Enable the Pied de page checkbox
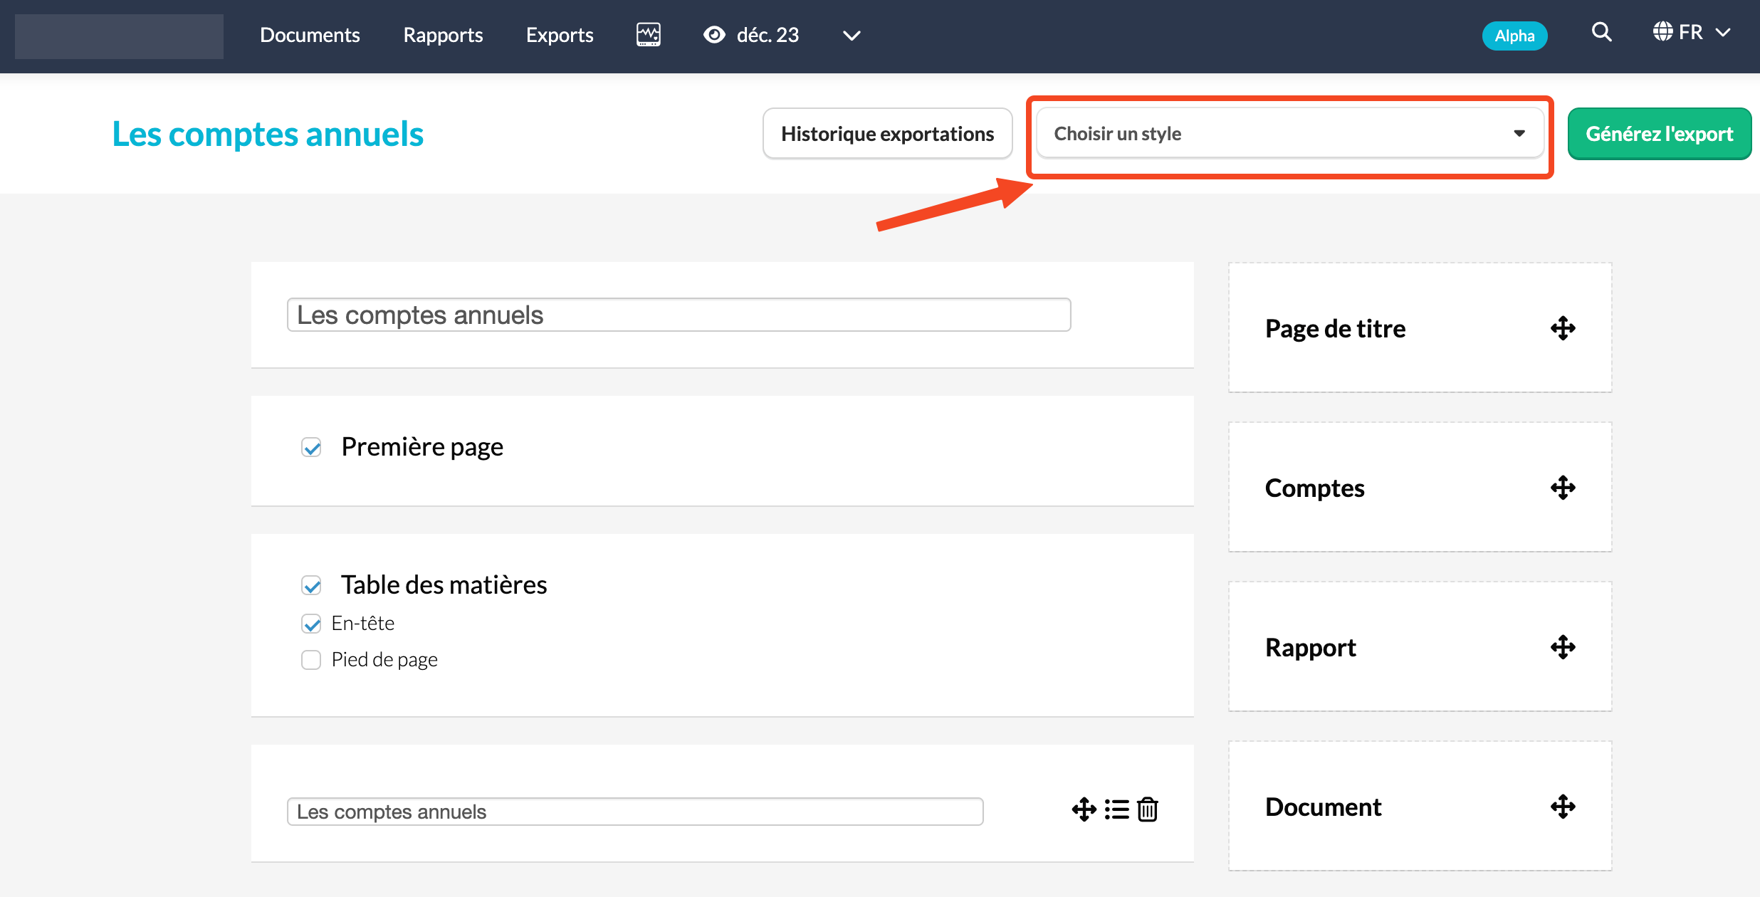The width and height of the screenshot is (1760, 897). (x=311, y=660)
